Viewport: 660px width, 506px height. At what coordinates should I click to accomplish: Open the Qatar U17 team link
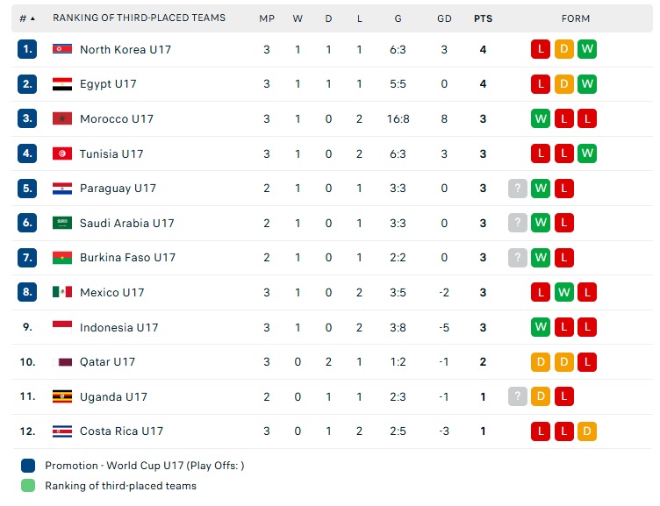[x=107, y=361]
